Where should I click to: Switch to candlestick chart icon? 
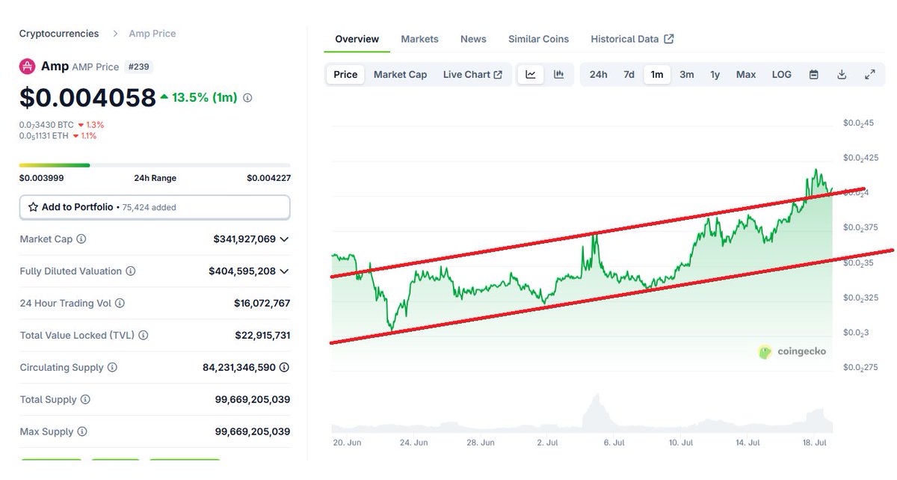tap(558, 75)
